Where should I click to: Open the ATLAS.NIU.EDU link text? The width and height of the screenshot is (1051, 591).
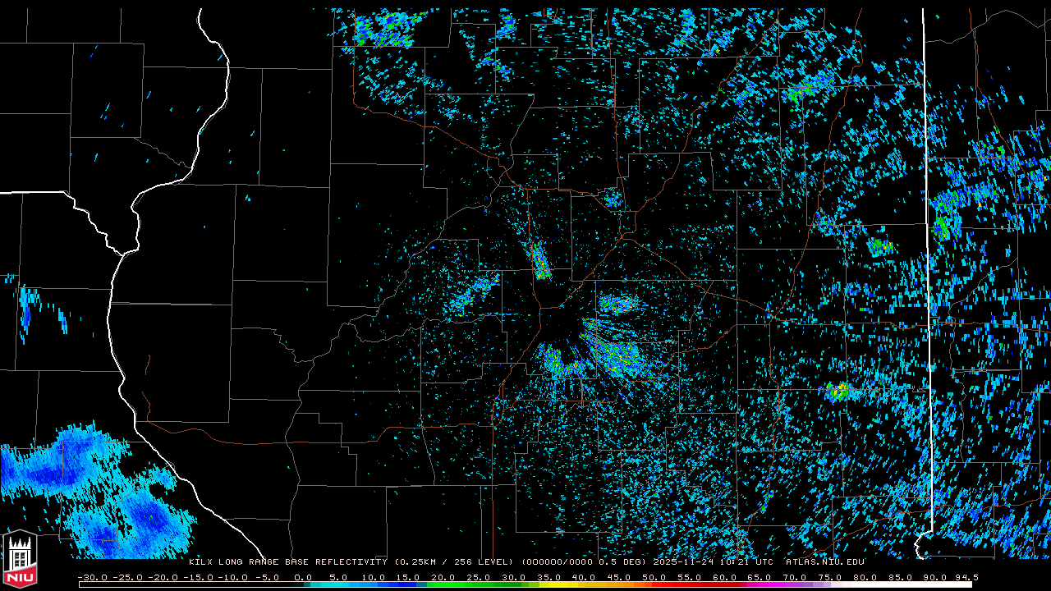[x=824, y=562]
